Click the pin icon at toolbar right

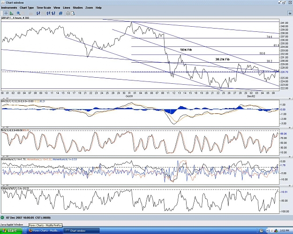pyautogui.click(x=290, y=13)
